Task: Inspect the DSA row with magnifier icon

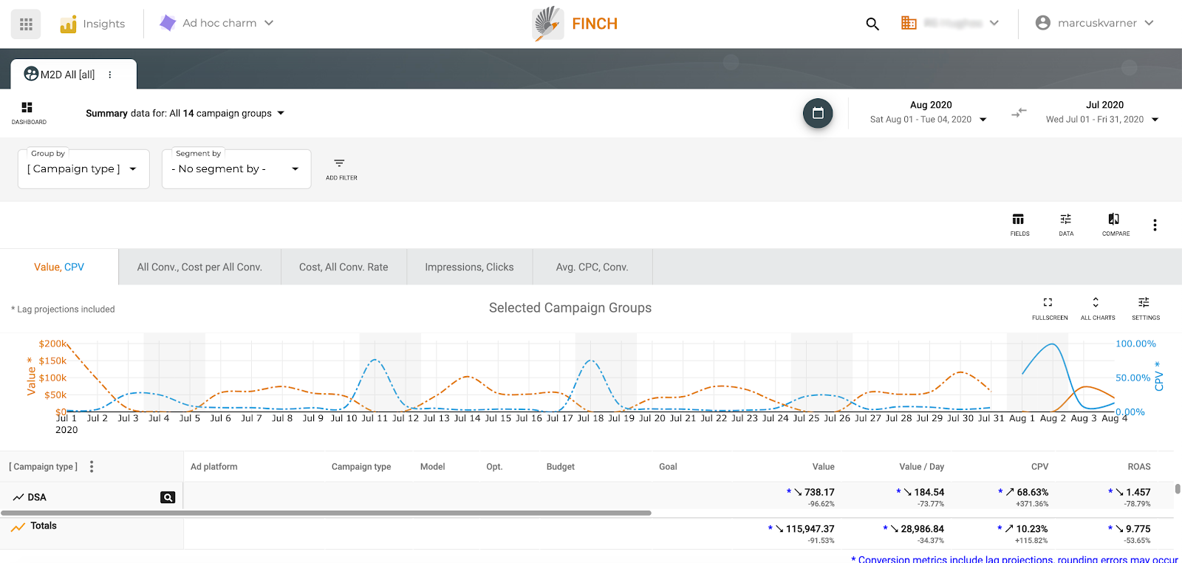Action: pyautogui.click(x=168, y=497)
